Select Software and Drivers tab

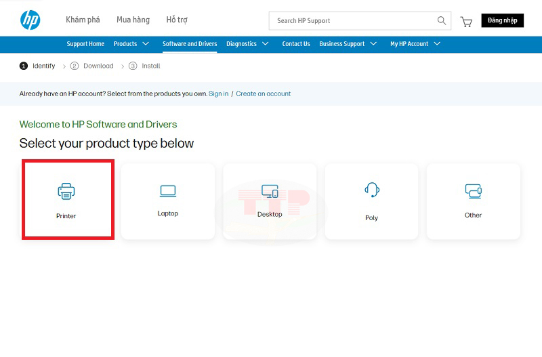pos(190,44)
